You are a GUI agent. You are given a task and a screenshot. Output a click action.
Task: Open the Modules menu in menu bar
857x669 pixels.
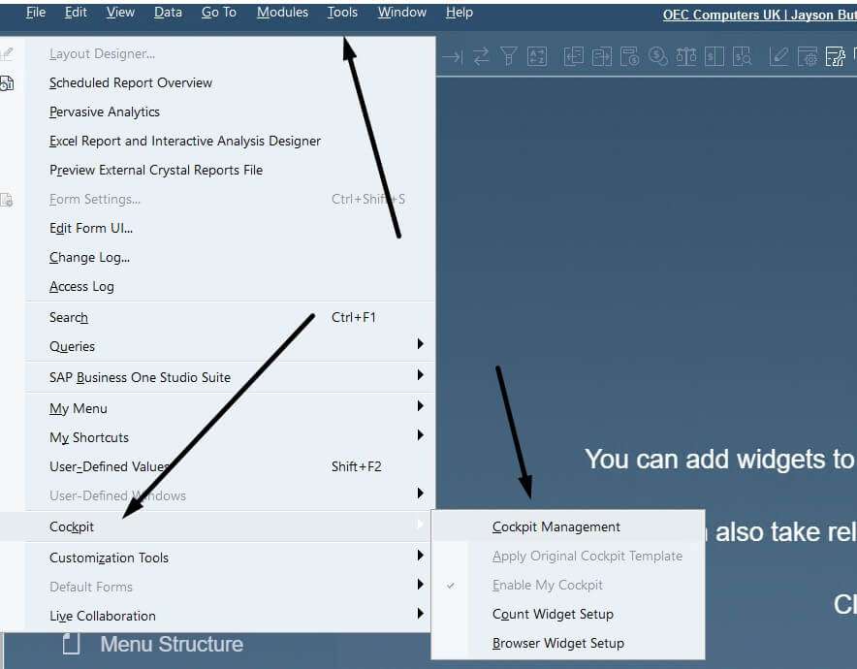coord(282,12)
